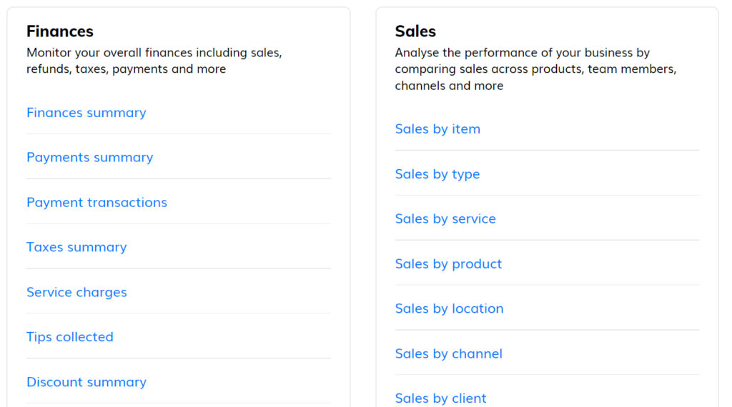Open the Payments summary report

(89, 158)
